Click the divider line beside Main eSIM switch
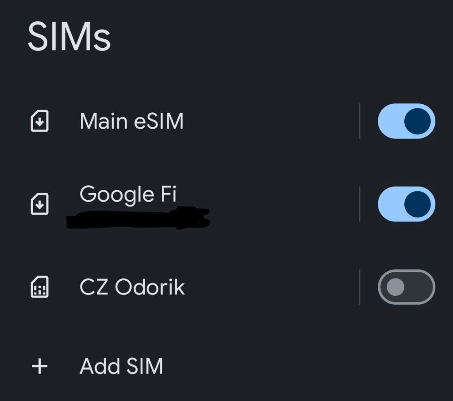453x401 pixels. point(360,121)
